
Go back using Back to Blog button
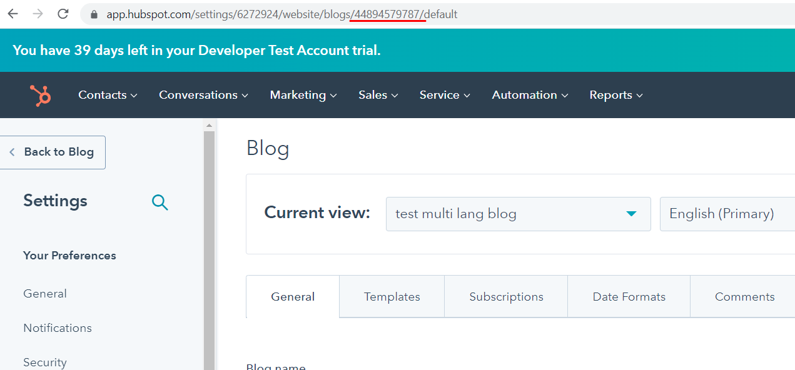pos(53,152)
